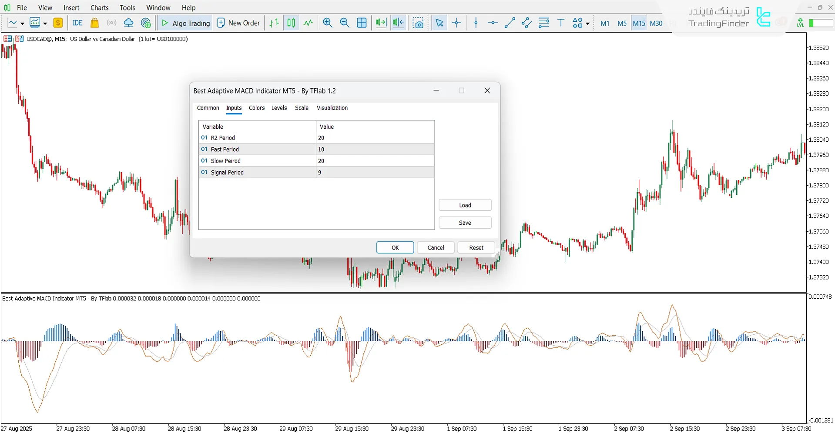Toggle chart auto scroll

tap(381, 23)
